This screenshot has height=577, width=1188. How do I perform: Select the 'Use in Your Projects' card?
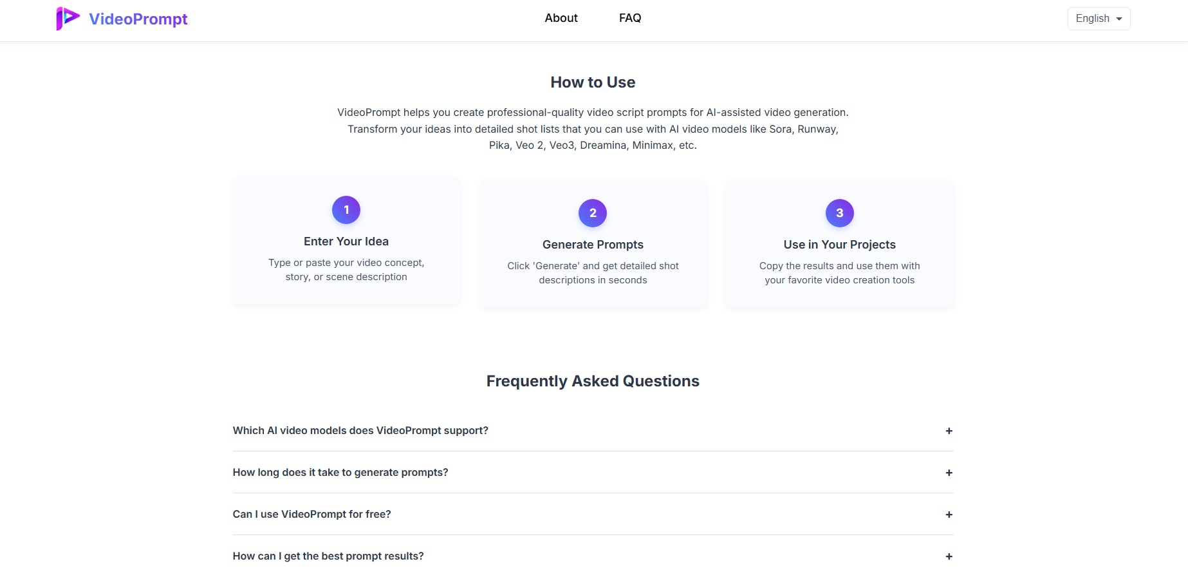coord(840,243)
